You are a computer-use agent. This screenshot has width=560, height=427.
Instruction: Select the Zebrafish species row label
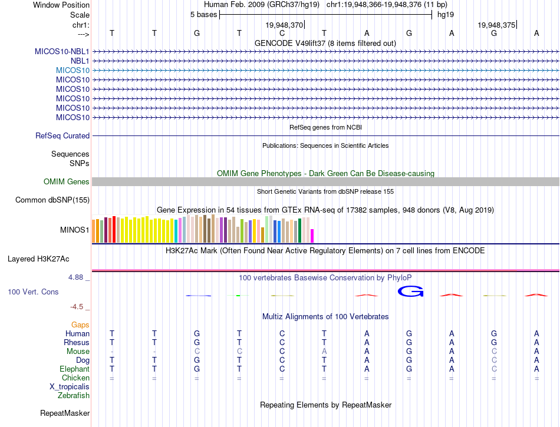[x=74, y=395]
